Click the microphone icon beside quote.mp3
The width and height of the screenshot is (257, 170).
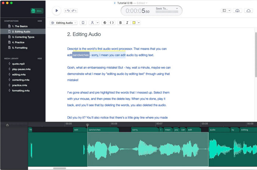(x=9, y=64)
